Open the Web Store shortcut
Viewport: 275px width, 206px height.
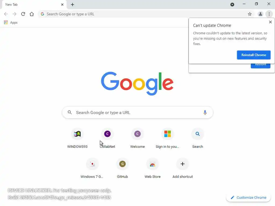pyautogui.click(x=153, y=169)
